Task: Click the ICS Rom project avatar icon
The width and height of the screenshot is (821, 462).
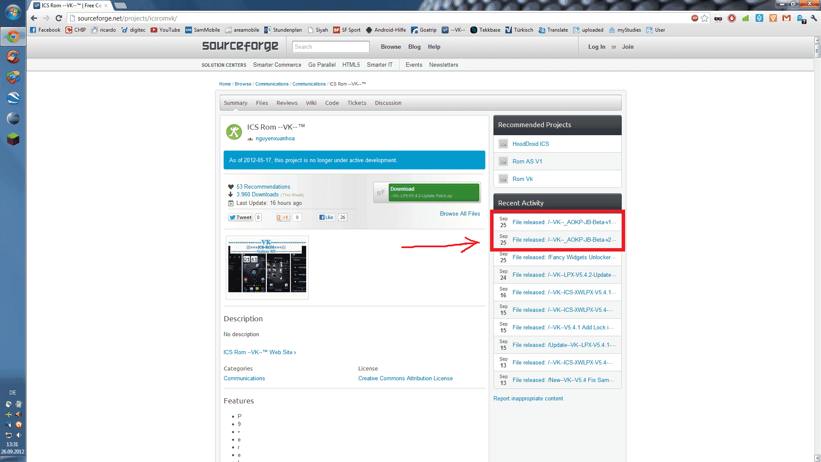Action: 234,132
